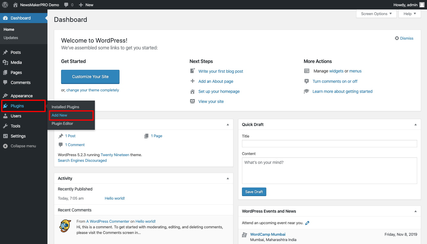Screen dimensions: 427x244
Task: Click the Settings sliders icon
Action: tap(5, 136)
